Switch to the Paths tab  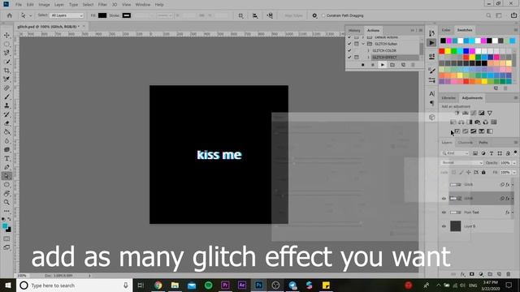483,143
